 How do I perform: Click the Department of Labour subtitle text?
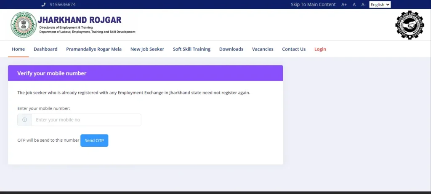point(88,32)
